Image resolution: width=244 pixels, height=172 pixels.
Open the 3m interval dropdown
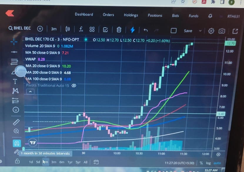54,29
